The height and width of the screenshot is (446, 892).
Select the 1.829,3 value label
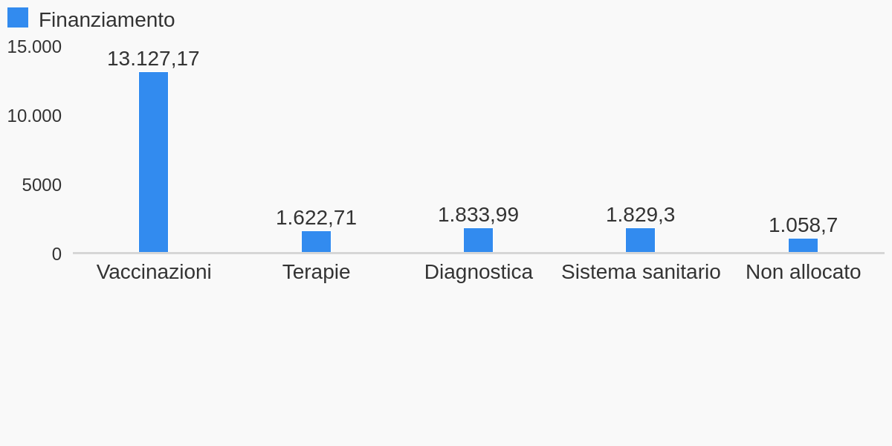click(x=640, y=215)
